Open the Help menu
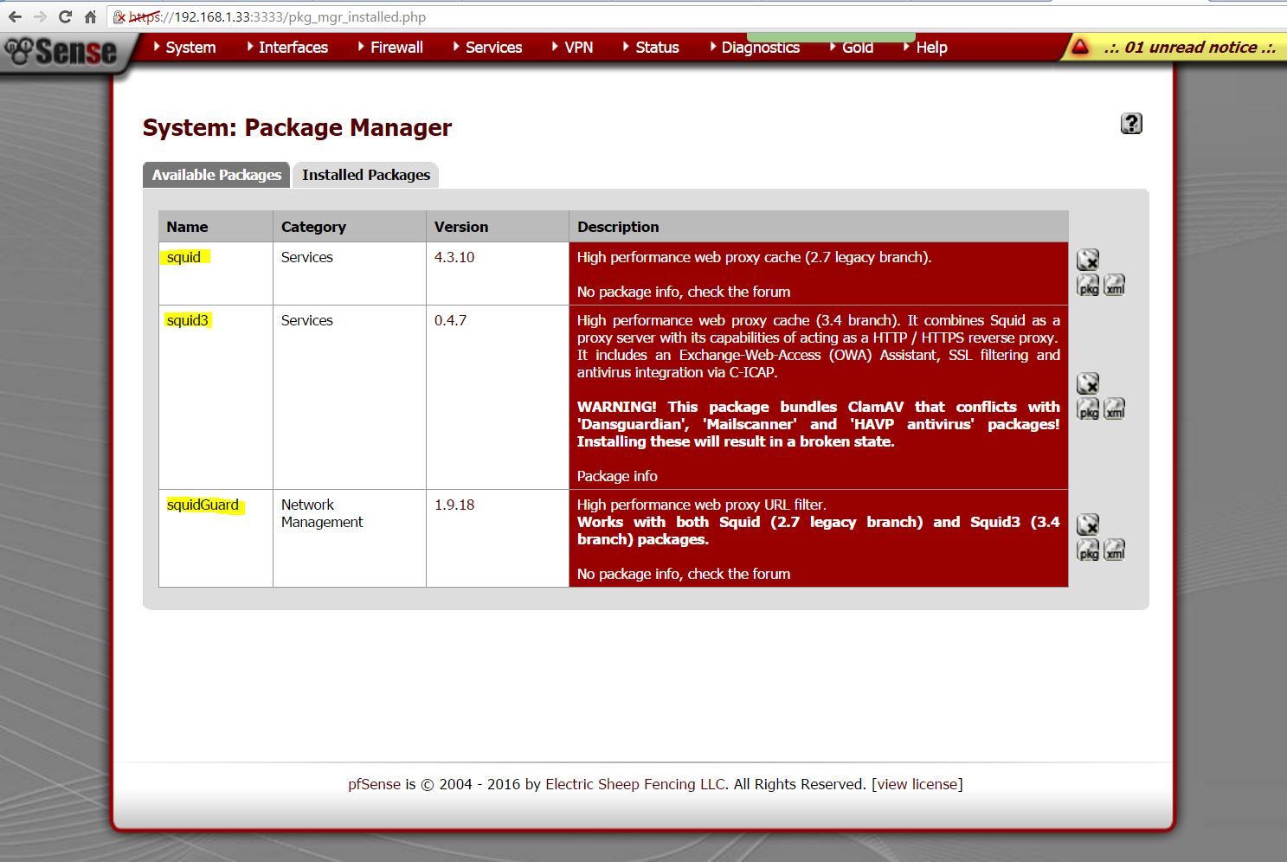 (931, 48)
